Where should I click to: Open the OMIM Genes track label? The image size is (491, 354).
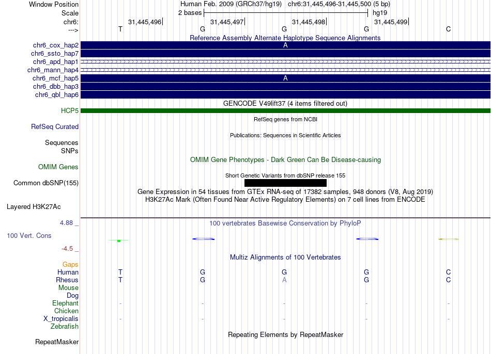click(58, 167)
